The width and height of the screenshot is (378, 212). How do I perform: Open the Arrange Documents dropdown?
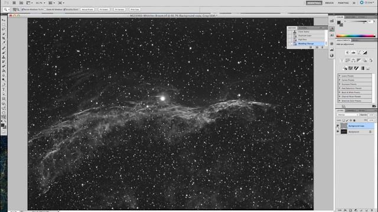pos(51,3)
